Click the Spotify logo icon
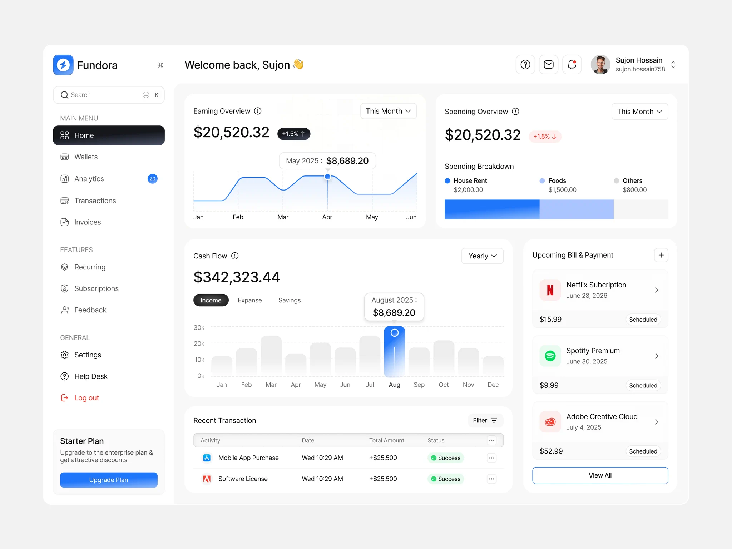This screenshot has width=732, height=549. coord(550,356)
